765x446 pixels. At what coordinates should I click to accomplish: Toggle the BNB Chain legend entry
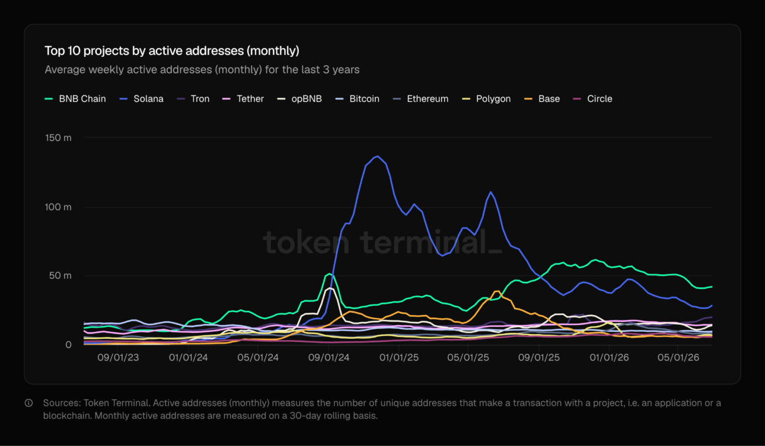[x=75, y=99]
